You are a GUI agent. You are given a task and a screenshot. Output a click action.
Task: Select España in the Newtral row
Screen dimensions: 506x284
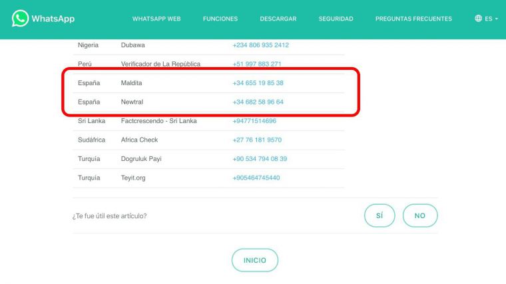pos(89,102)
